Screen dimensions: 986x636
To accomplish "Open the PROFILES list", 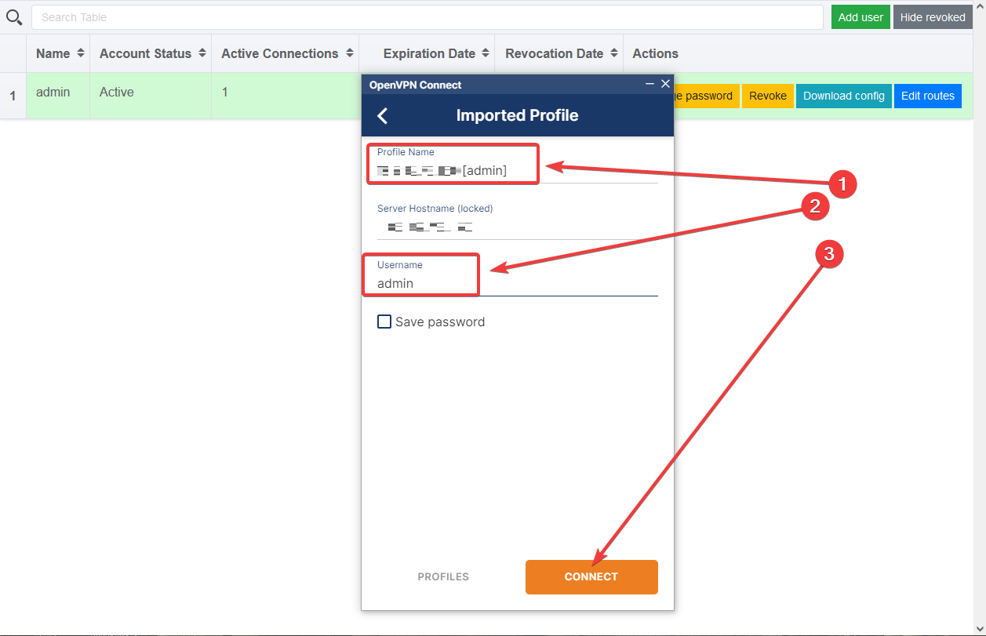I will click(443, 576).
